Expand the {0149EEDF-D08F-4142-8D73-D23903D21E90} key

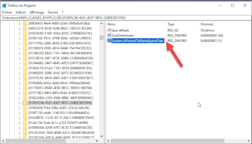tap(19, 73)
